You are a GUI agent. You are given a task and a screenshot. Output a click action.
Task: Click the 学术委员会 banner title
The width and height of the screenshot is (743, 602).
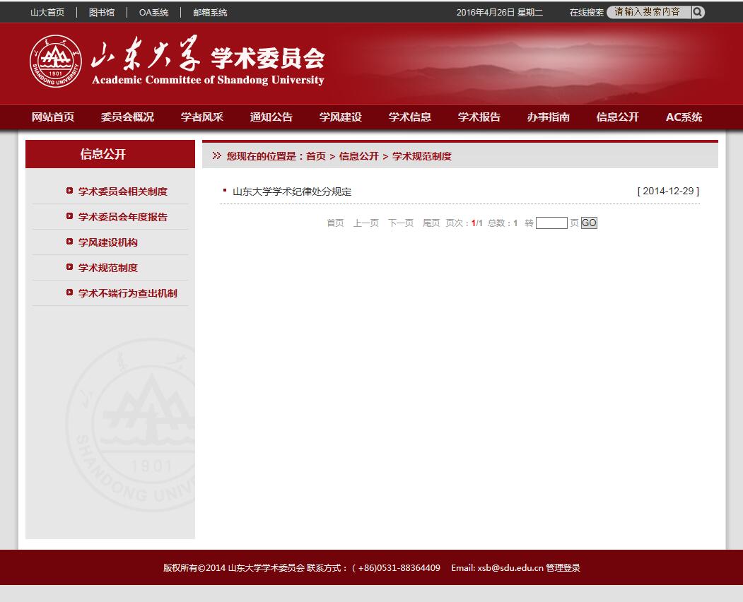coord(268,58)
